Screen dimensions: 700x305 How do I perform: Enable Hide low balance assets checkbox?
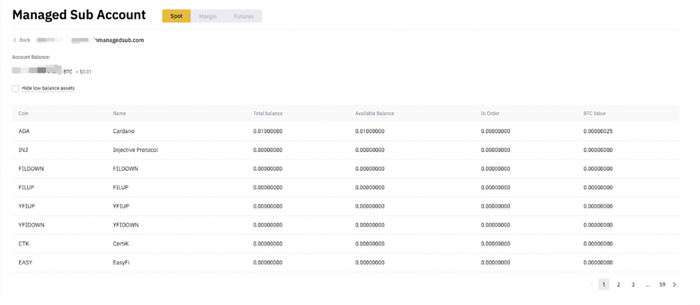coord(16,88)
